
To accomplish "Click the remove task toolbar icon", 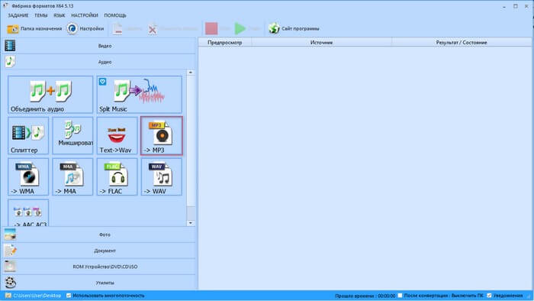I will click(x=117, y=29).
